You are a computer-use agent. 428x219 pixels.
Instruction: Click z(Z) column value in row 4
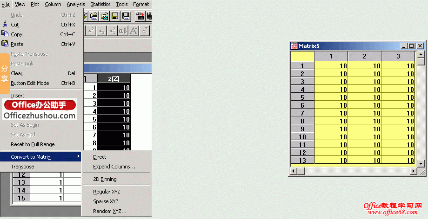click(114, 111)
